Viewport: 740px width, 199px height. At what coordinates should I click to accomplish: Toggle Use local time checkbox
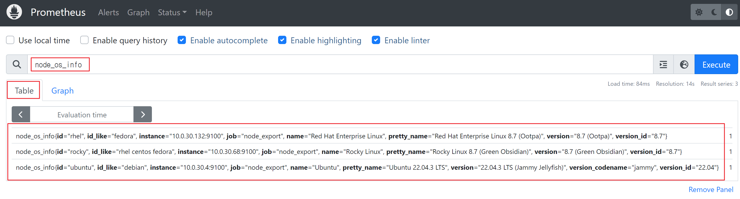tap(10, 40)
